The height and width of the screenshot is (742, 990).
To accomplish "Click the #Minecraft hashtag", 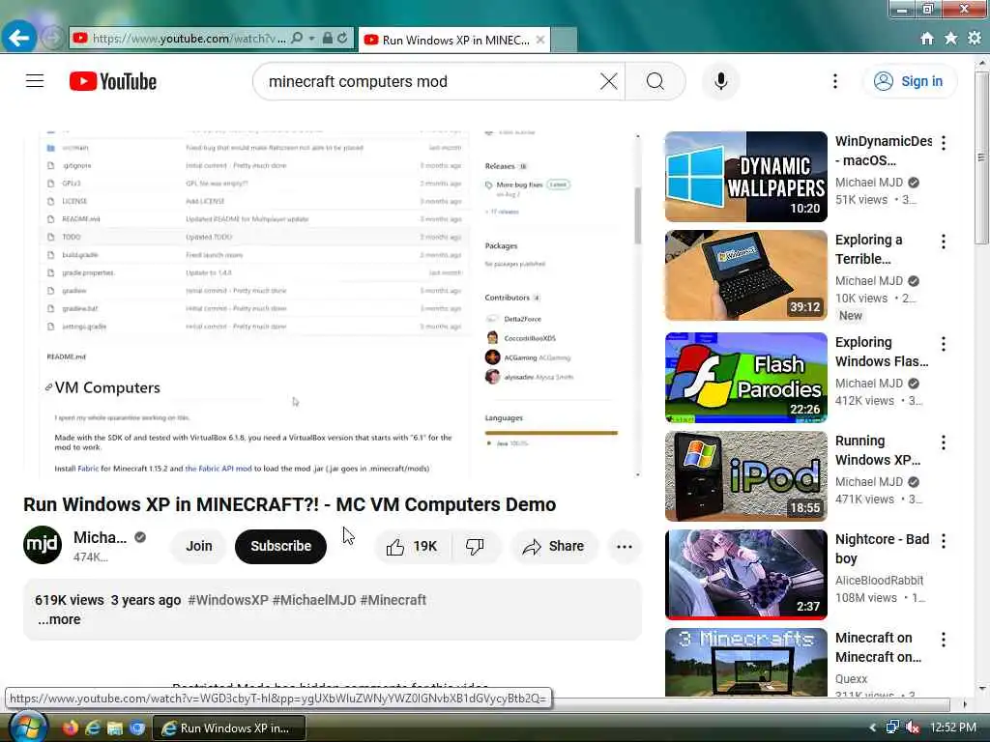I will [x=393, y=600].
